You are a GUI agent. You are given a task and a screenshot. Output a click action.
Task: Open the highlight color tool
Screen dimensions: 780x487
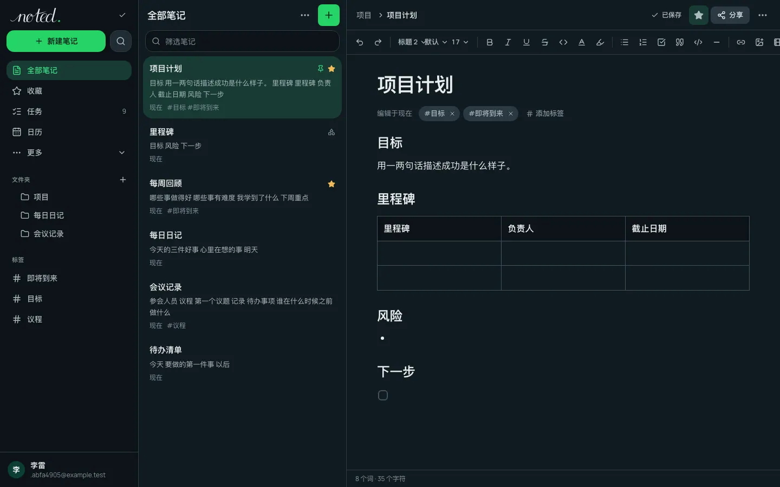600,42
